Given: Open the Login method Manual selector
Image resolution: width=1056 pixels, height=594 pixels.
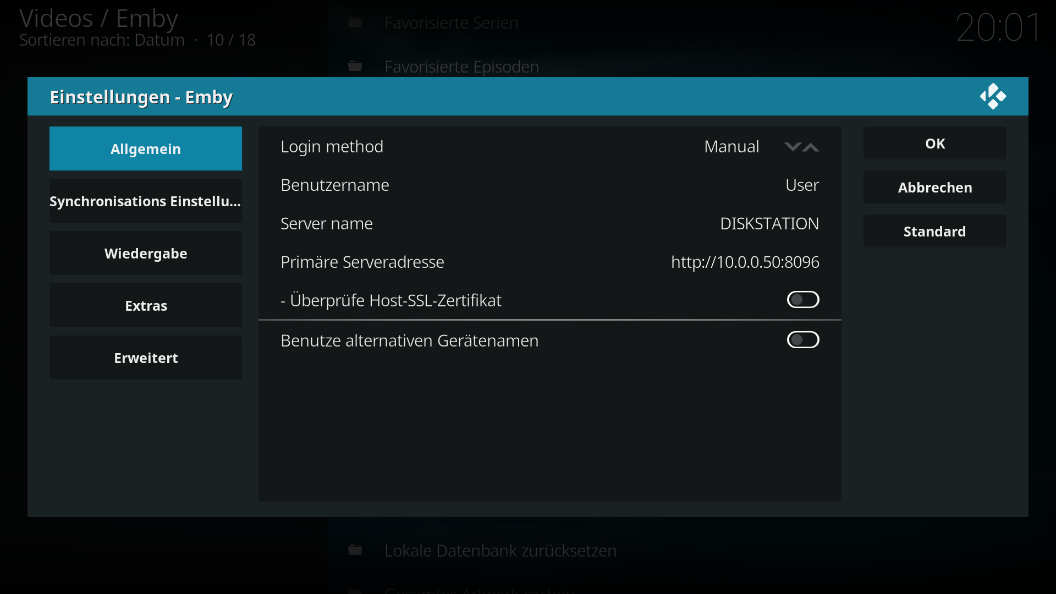Looking at the screenshot, I should pos(550,146).
